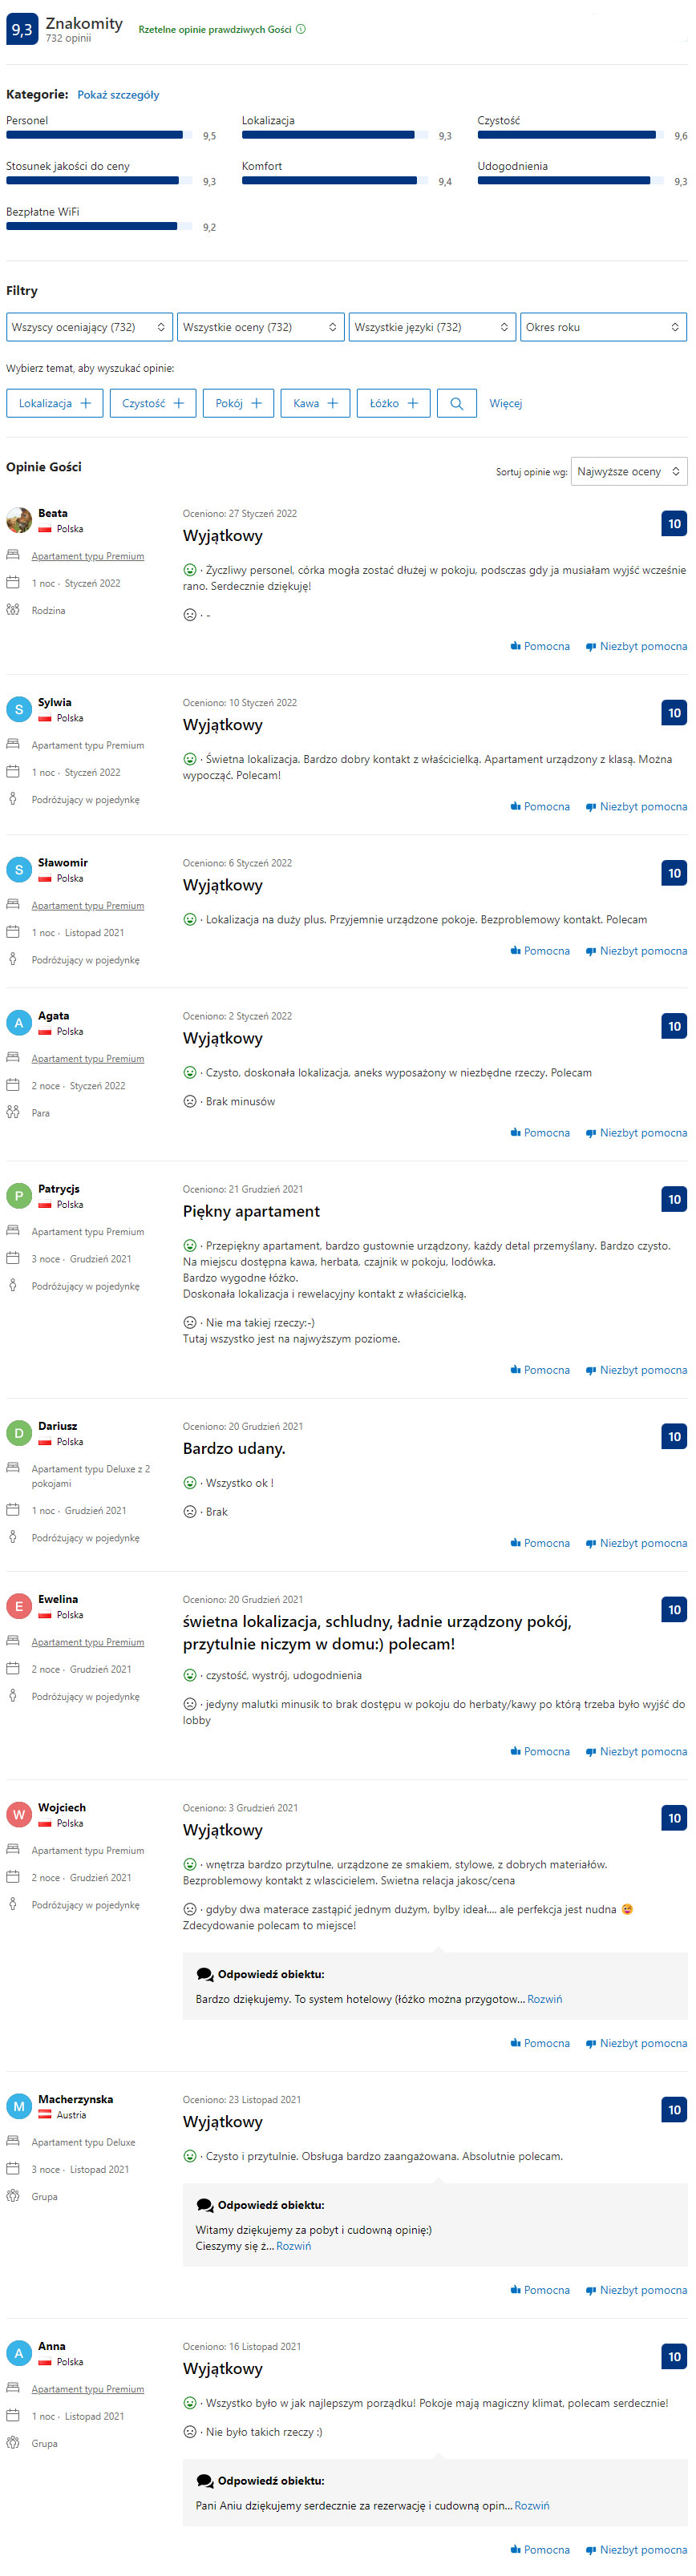Open the Wszystkie języki (732) dropdown
The height and width of the screenshot is (2576, 696).
431,327
